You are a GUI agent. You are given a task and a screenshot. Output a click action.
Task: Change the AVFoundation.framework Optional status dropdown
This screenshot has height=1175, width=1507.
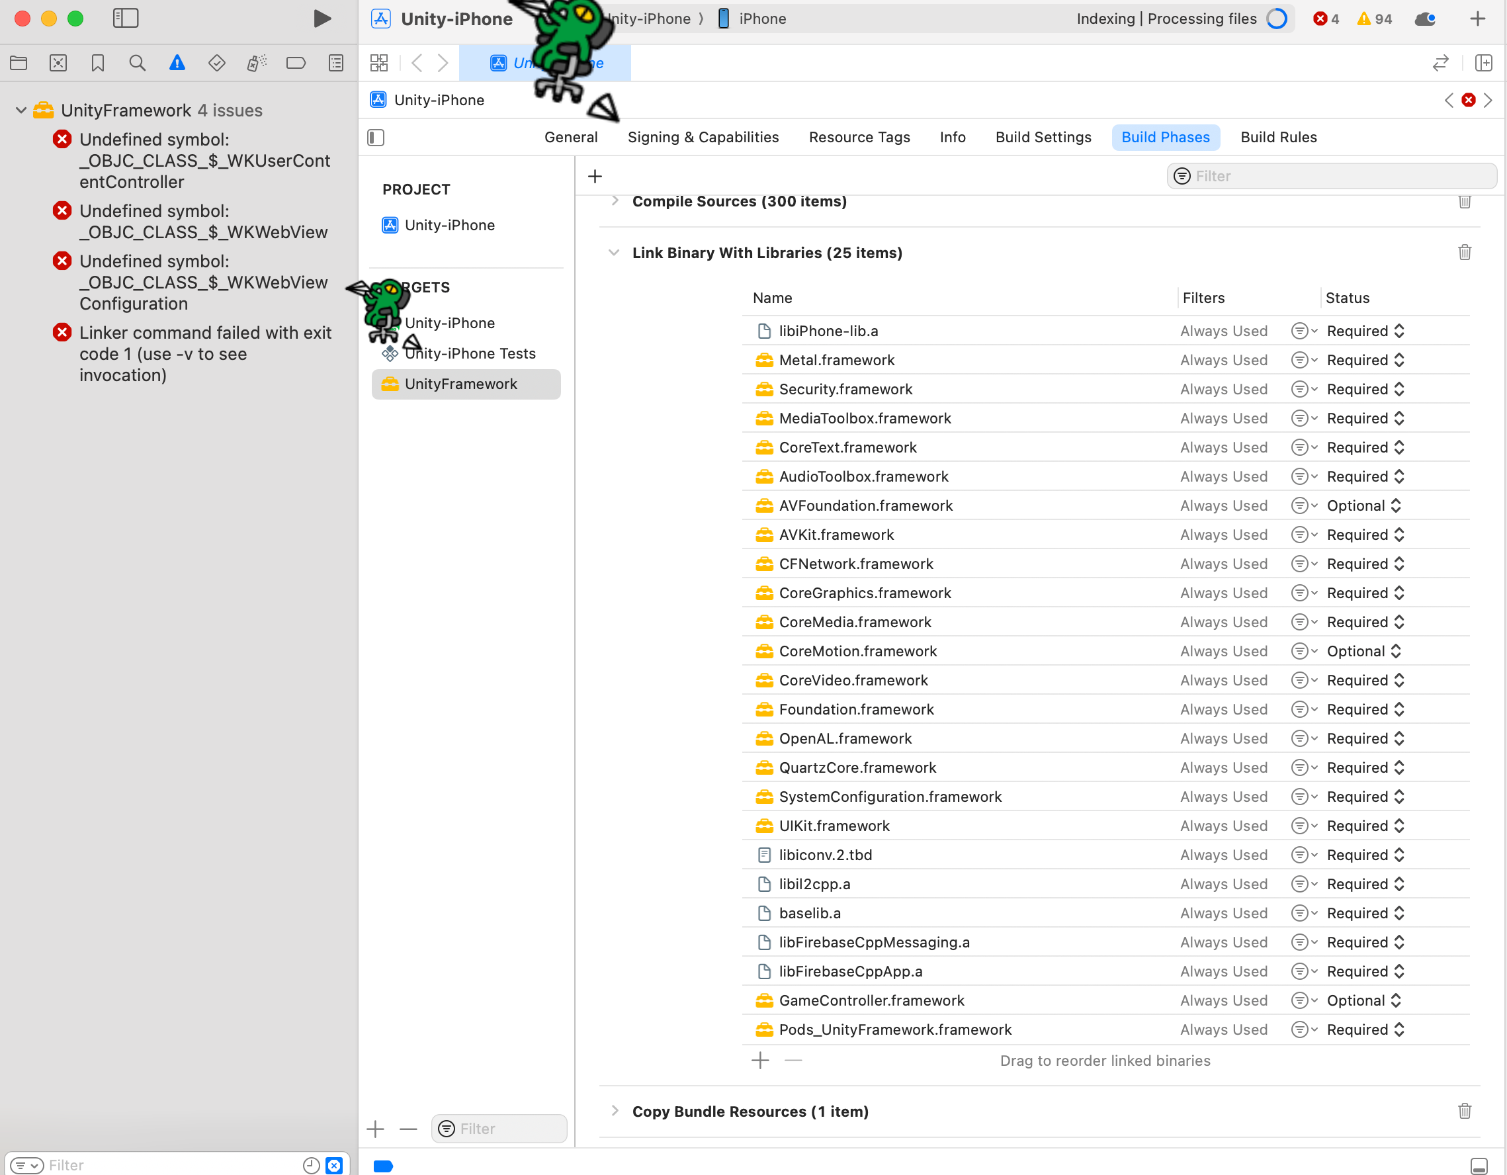click(x=1363, y=505)
